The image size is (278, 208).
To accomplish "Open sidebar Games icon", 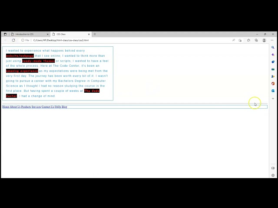I will 273,76.
